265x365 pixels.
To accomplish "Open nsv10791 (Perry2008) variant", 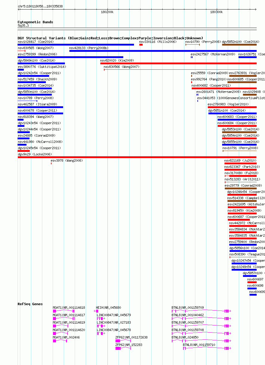I will coord(240,151).
